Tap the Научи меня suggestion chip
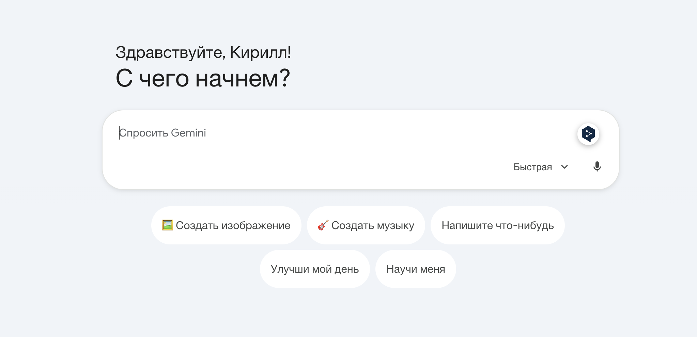697x337 pixels. (x=416, y=269)
